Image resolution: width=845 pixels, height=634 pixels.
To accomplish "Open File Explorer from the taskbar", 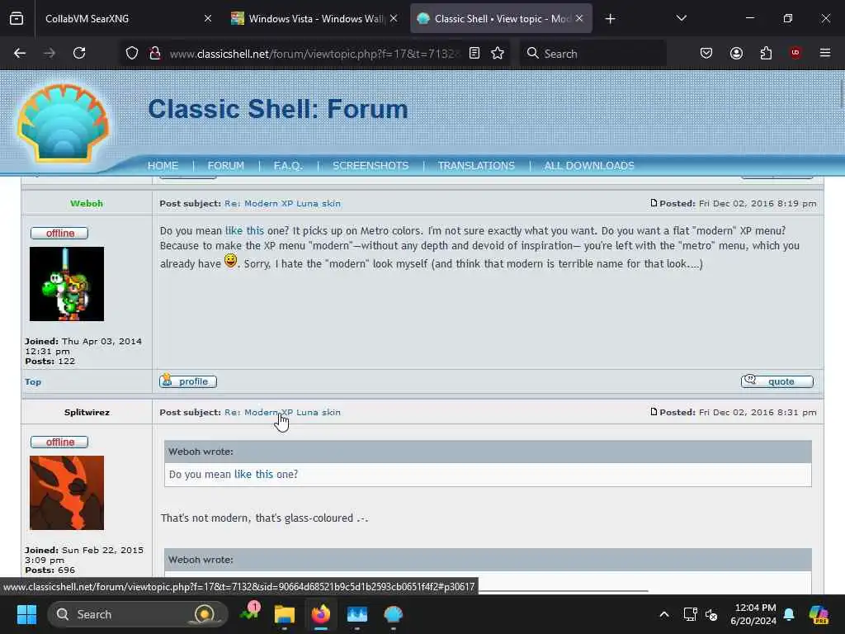I will click(x=285, y=614).
